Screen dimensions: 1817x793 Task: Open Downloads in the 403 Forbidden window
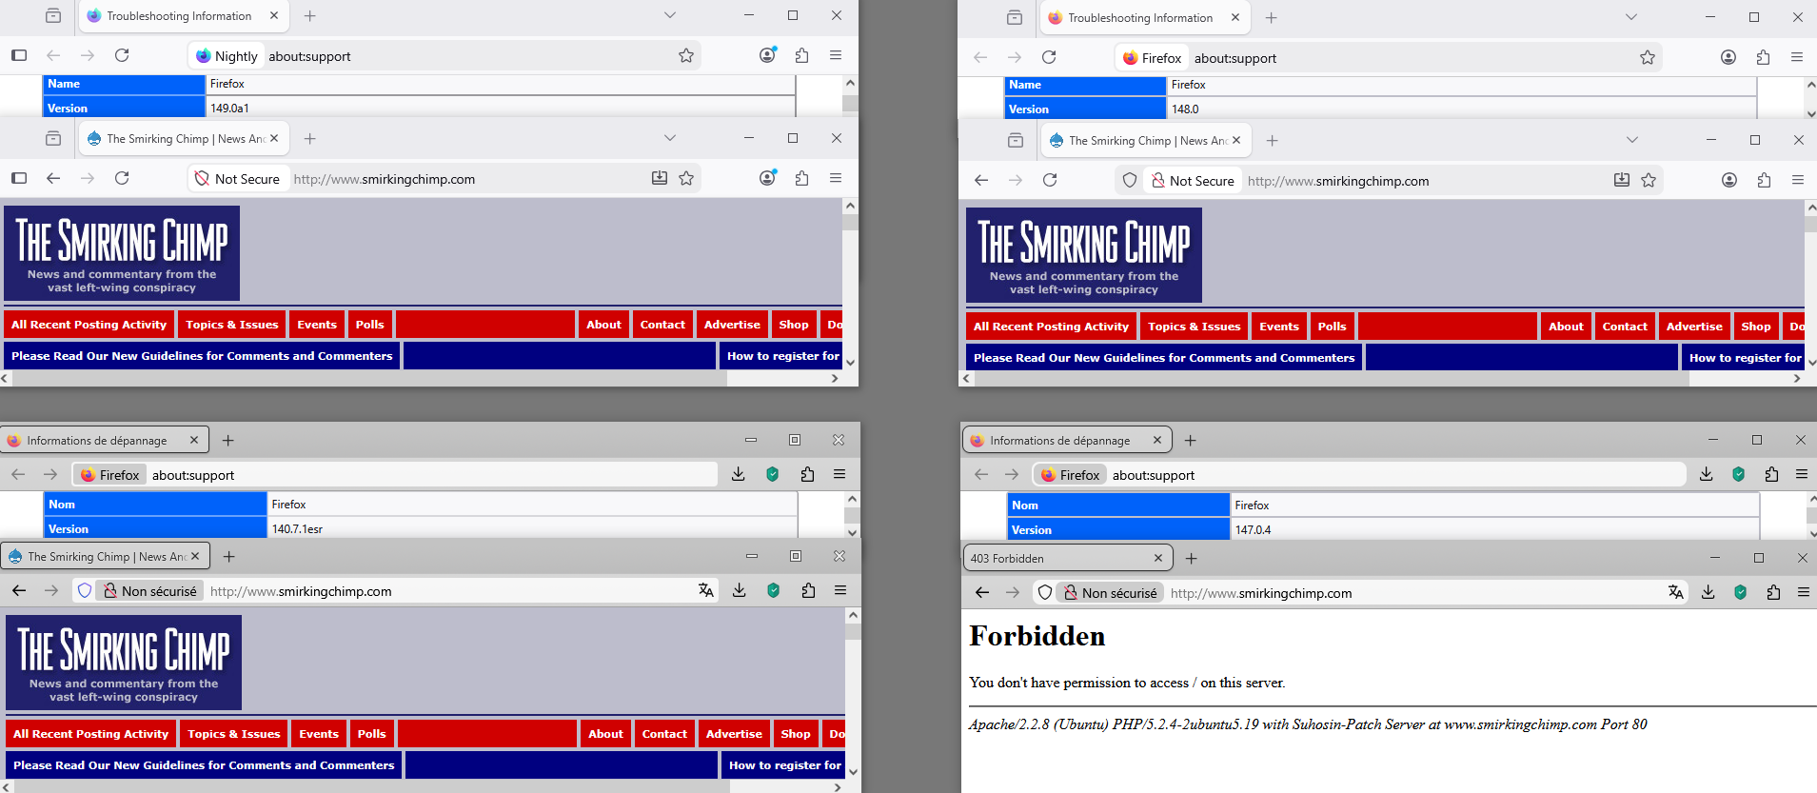(1708, 592)
